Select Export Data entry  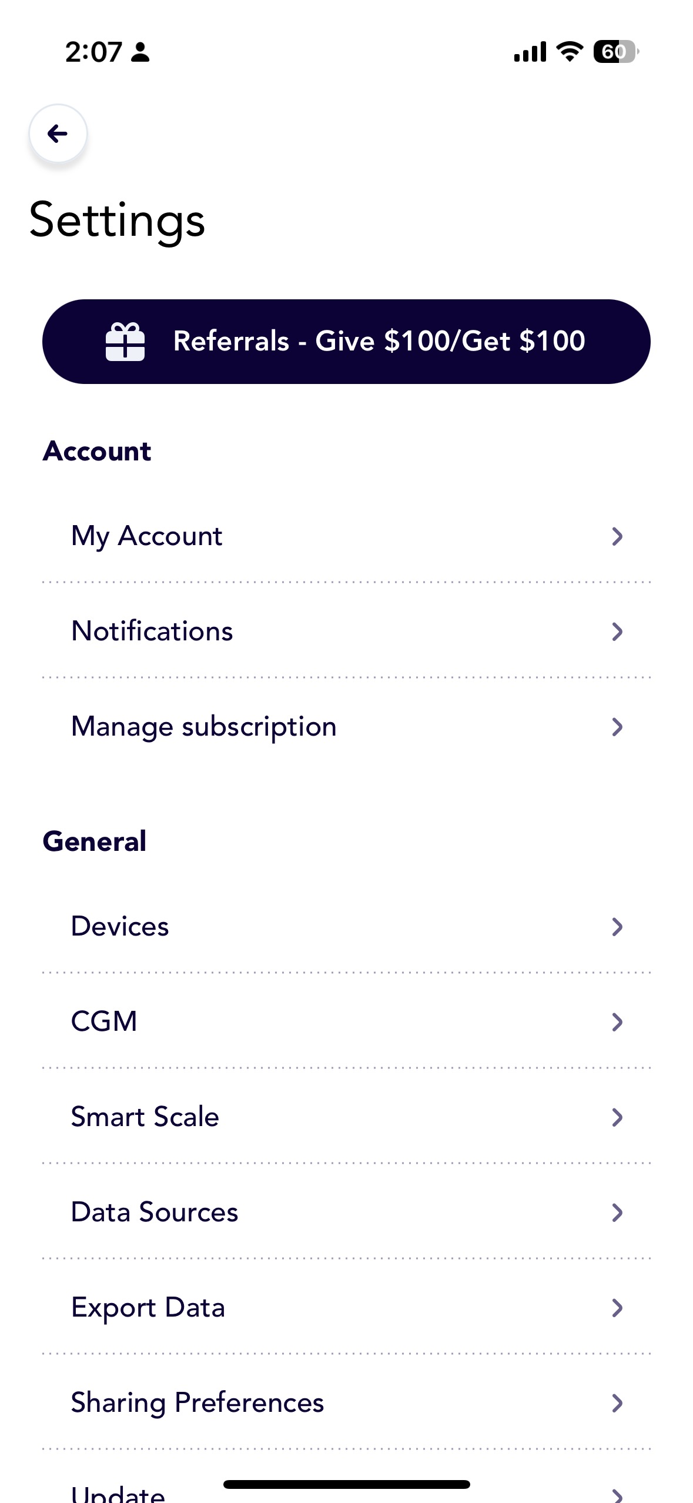[346, 1307]
